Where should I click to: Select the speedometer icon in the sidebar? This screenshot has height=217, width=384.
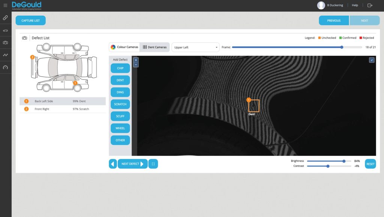(x=5, y=67)
